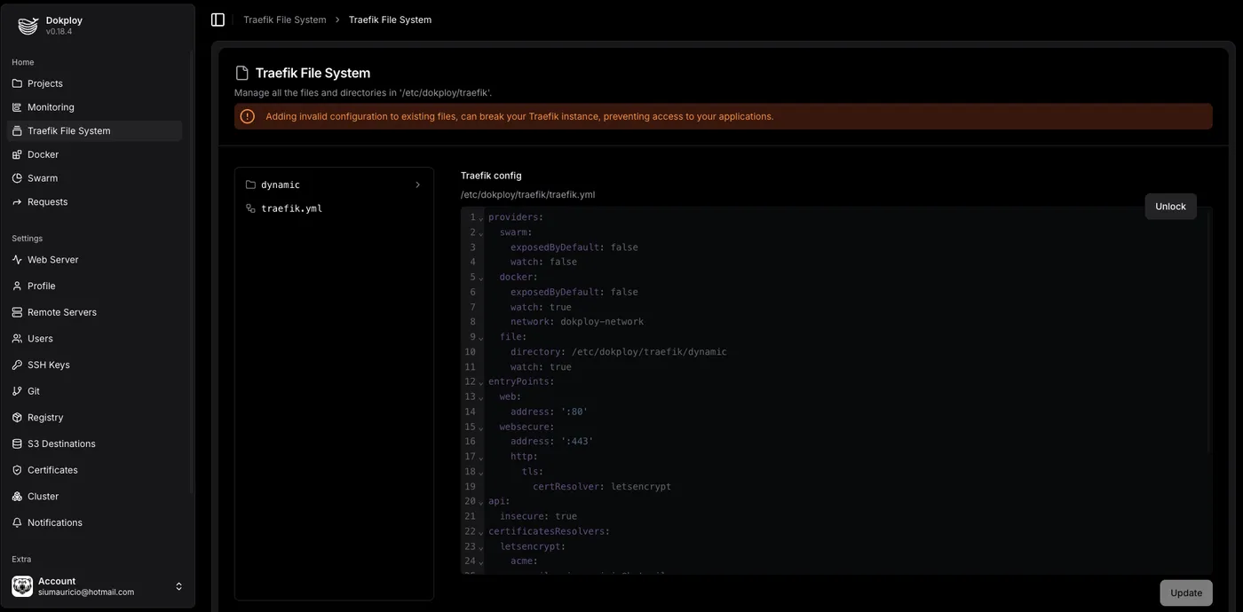
Task: Click the Monitoring chart icon
Action: click(x=17, y=107)
